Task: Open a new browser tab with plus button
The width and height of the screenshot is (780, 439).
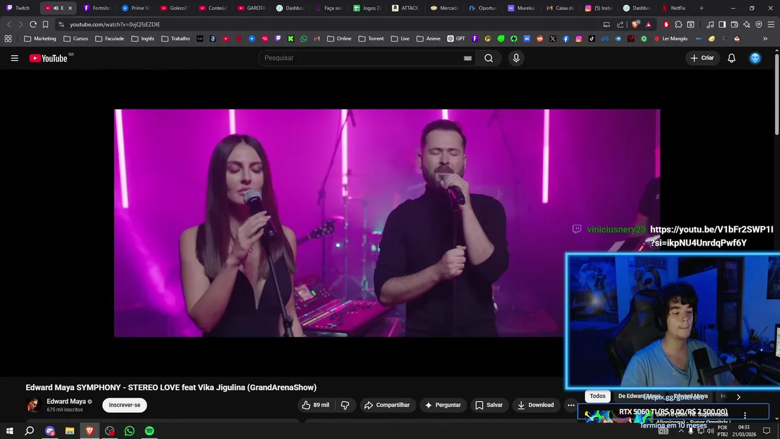Action: (x=701, y=8)
